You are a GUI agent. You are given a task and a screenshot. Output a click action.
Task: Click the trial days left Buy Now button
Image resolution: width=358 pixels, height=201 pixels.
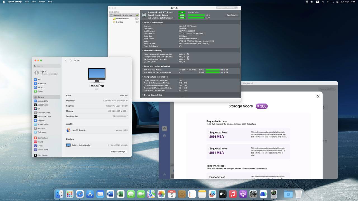[227, 8]
